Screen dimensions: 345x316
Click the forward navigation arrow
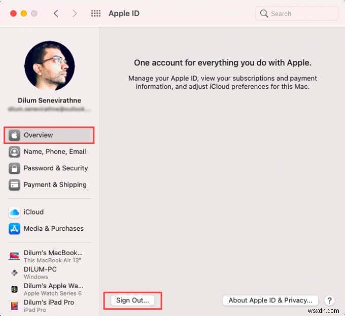coord(75,13)
